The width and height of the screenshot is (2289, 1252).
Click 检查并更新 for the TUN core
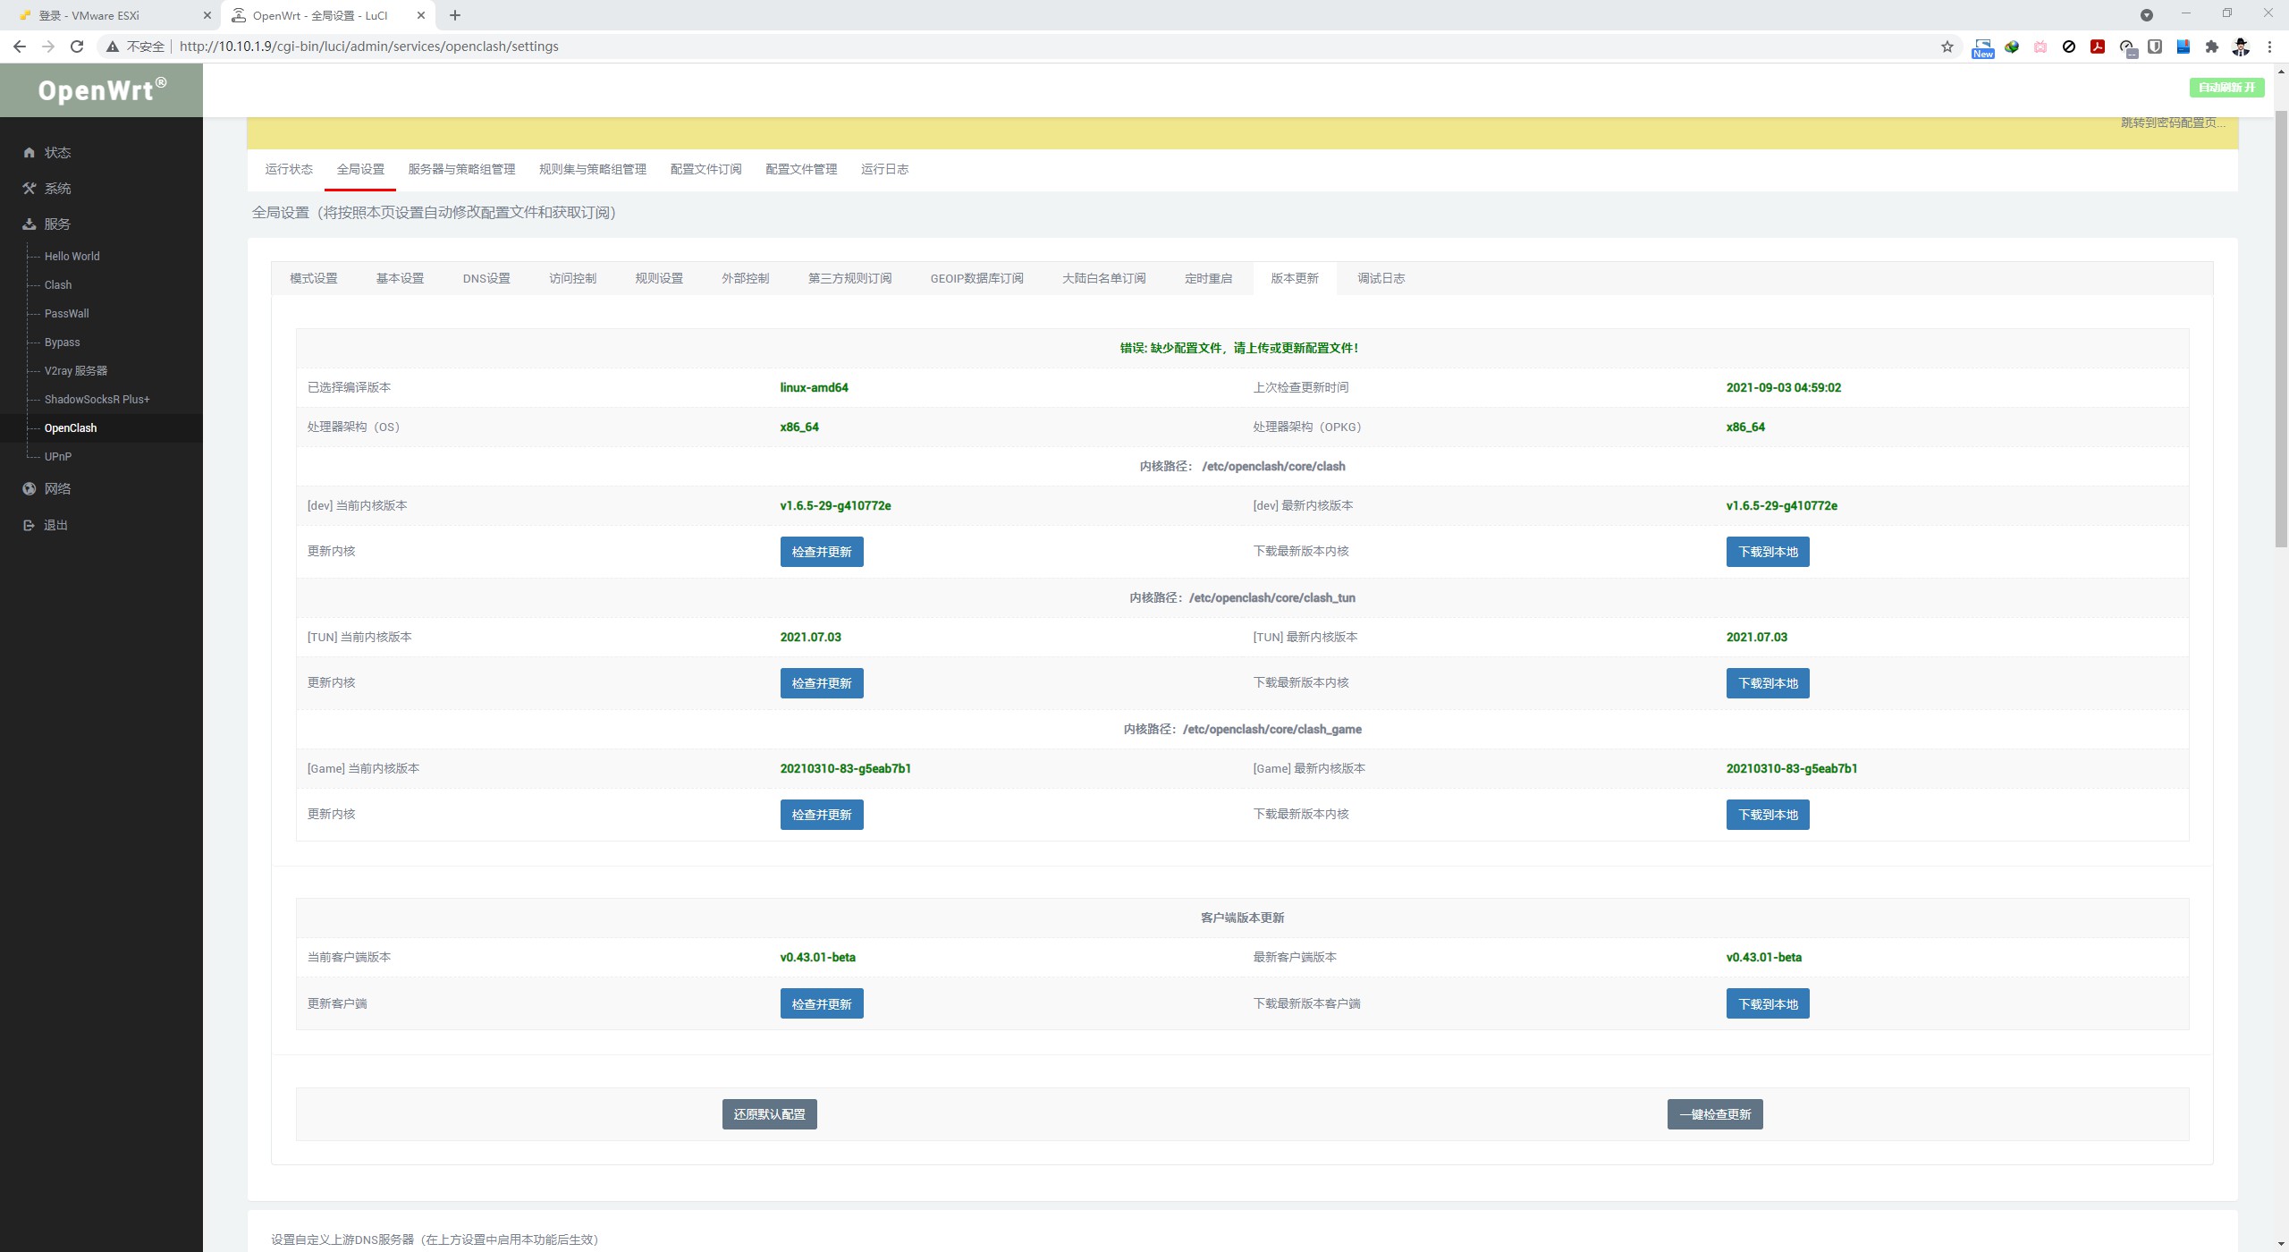tap(821, 683)
